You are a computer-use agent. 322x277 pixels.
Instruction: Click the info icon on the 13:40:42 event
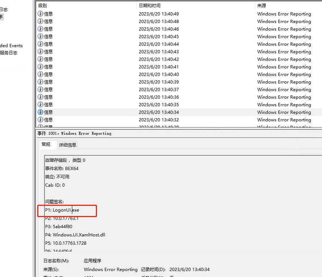[40, 59]
